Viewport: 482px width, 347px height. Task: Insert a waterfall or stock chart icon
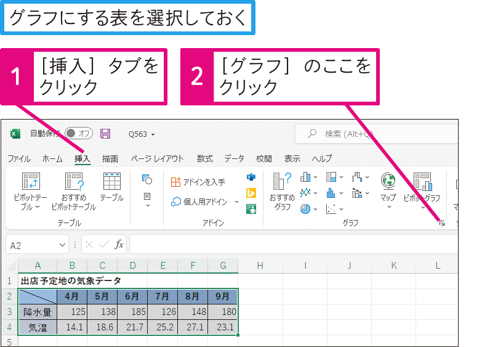tap(357, 177)
